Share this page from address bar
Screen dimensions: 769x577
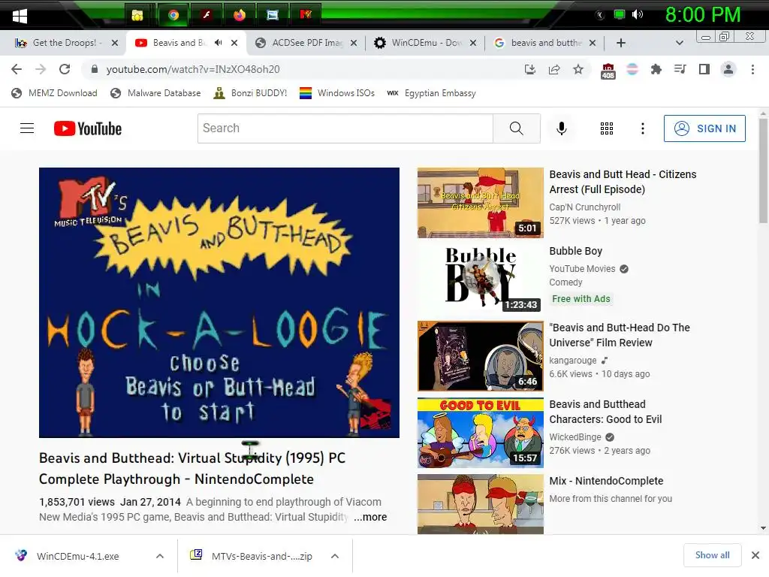(554, 69)
